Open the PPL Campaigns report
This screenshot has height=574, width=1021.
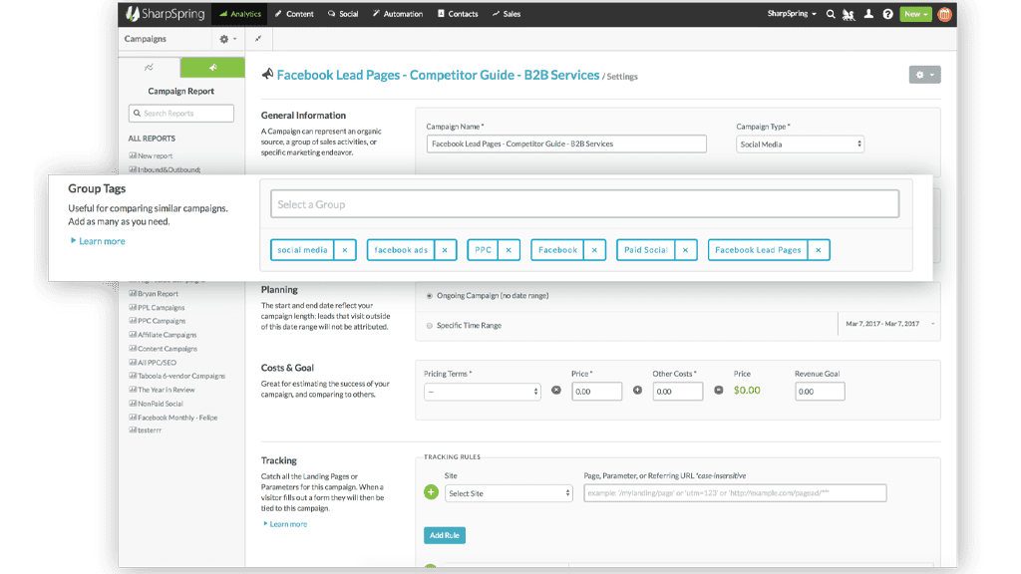tap(157, 307)
